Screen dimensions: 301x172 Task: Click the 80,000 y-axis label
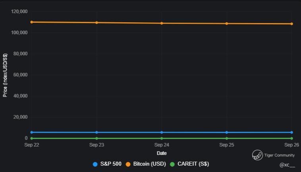pyautogui.click(x=21, y=54)
